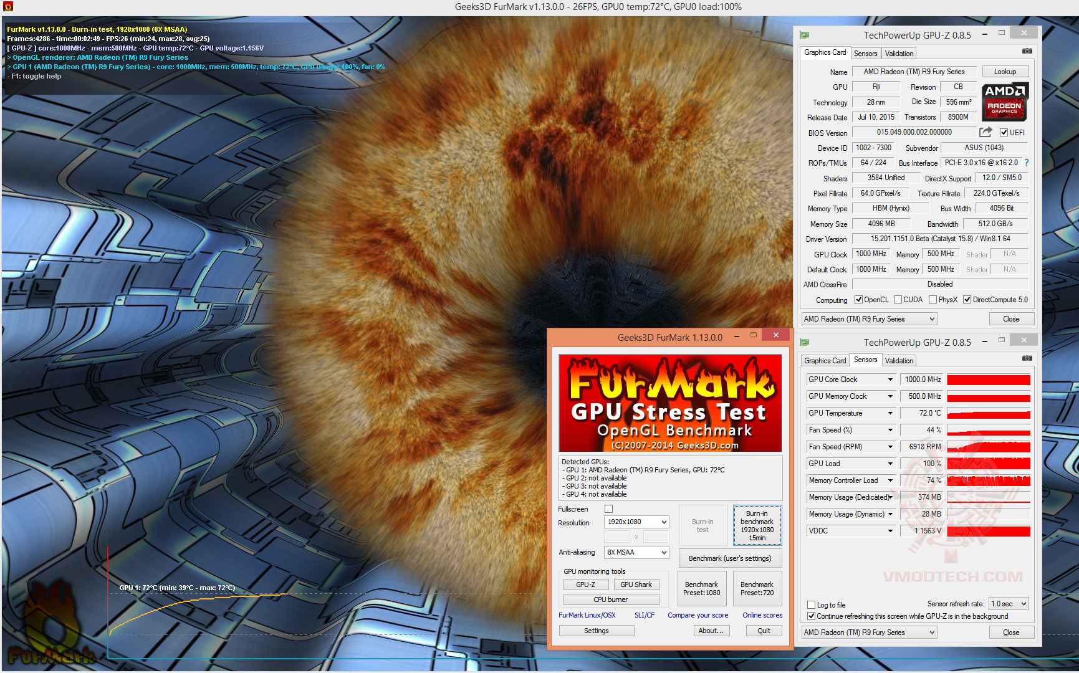Expand the GPU Temperature sensor dropdown
1079x673 pixels.
pos(890,413)
